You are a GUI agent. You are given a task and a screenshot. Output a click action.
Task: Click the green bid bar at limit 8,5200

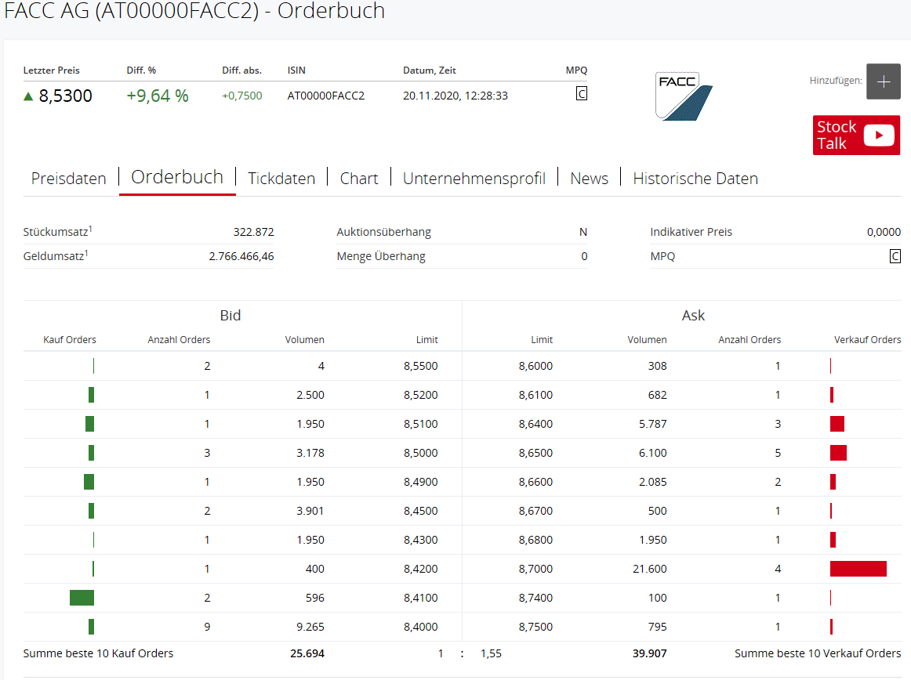[90, 395]
